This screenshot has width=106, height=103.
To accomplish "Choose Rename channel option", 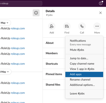I will coord(84,80).
